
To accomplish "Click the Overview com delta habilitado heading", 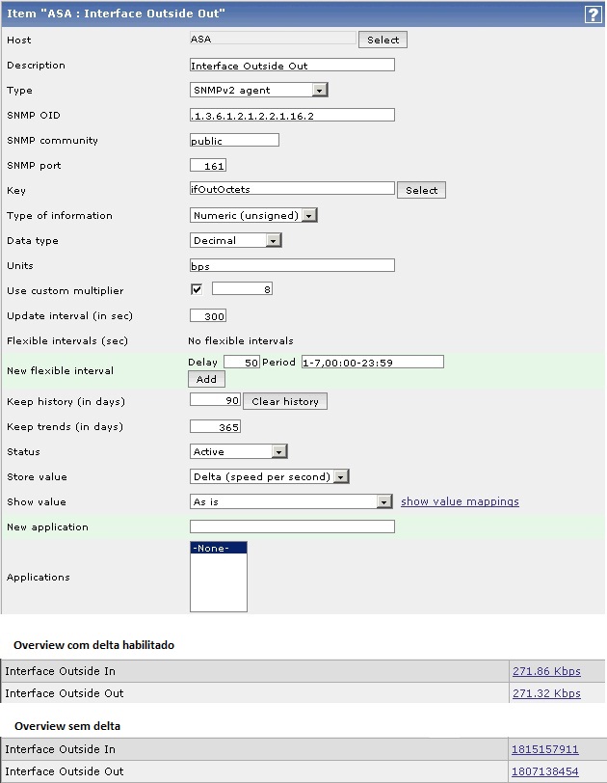I will coord(93,645).
